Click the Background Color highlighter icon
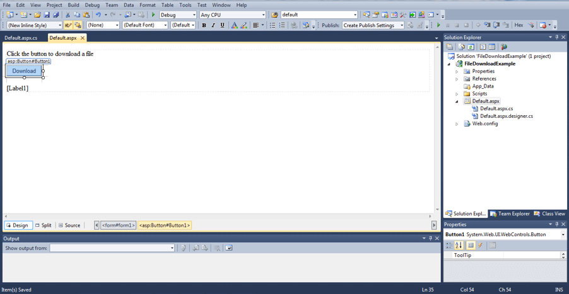The width and height of the screenshot is (569, 294). click(x=244, y=25)
